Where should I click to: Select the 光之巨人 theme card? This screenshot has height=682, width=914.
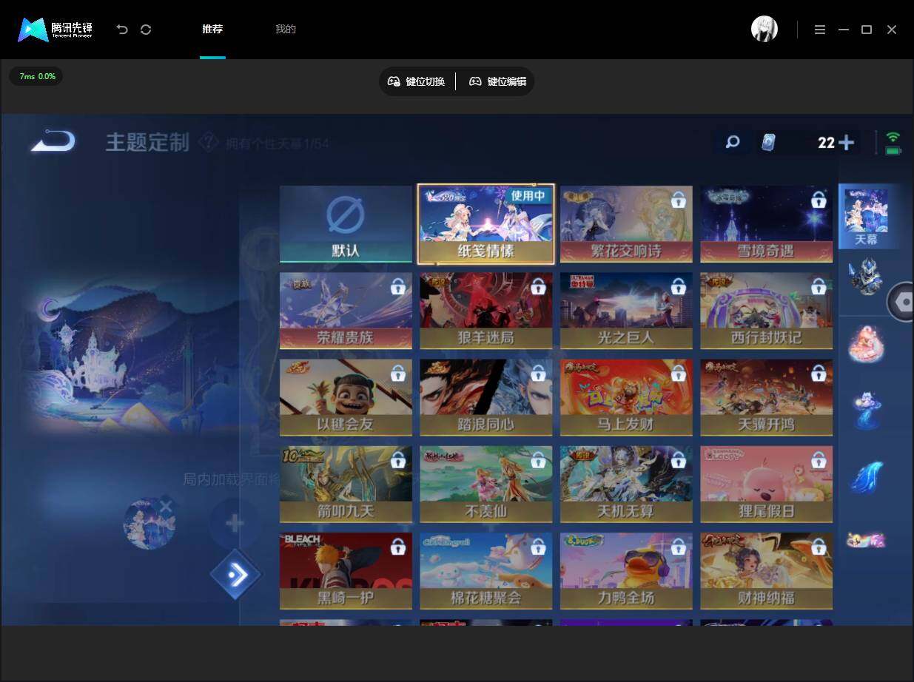coord(626,311)
